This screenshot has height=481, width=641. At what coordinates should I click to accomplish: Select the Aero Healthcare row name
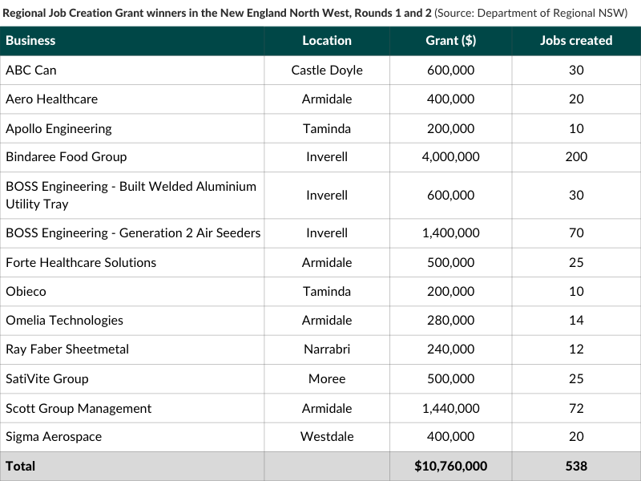coord(51,99)
